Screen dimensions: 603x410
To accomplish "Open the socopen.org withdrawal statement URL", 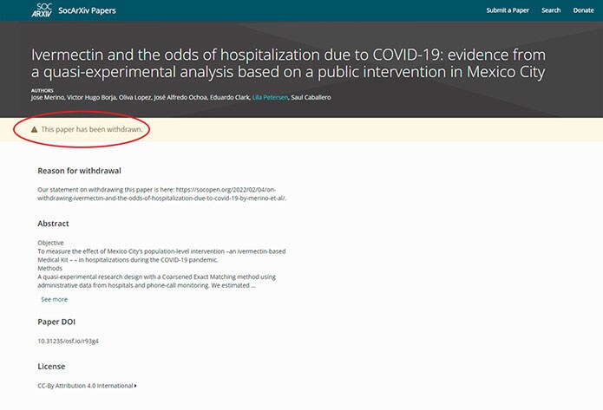I will pyautogui.click(x=162, y=194).
